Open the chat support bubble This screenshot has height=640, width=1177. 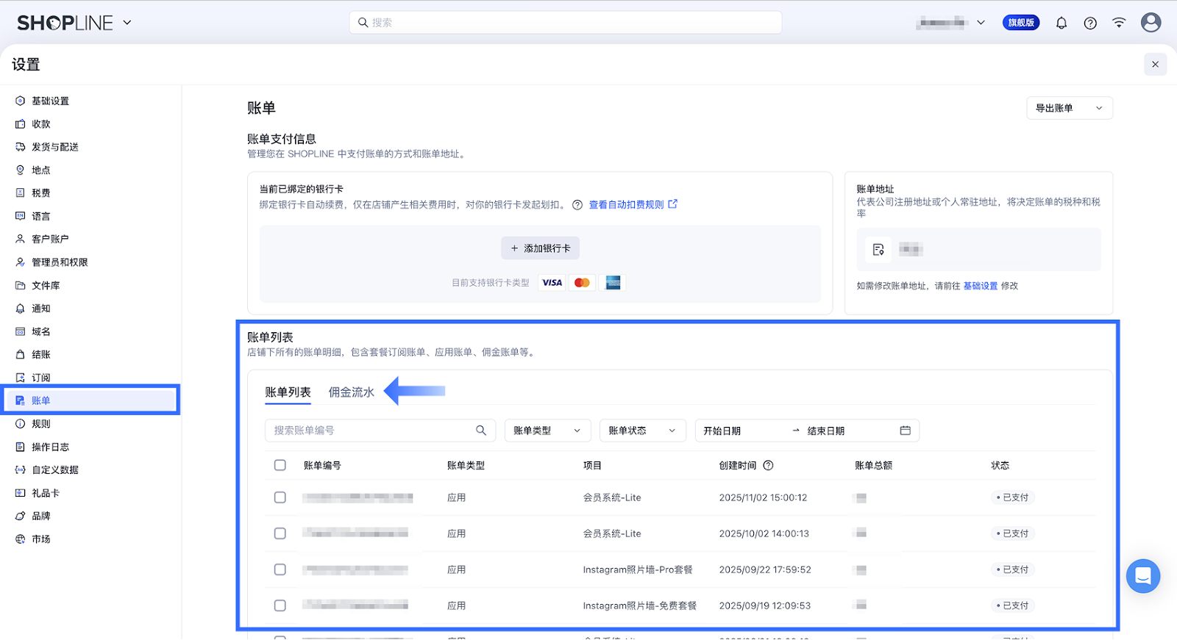1142,576
